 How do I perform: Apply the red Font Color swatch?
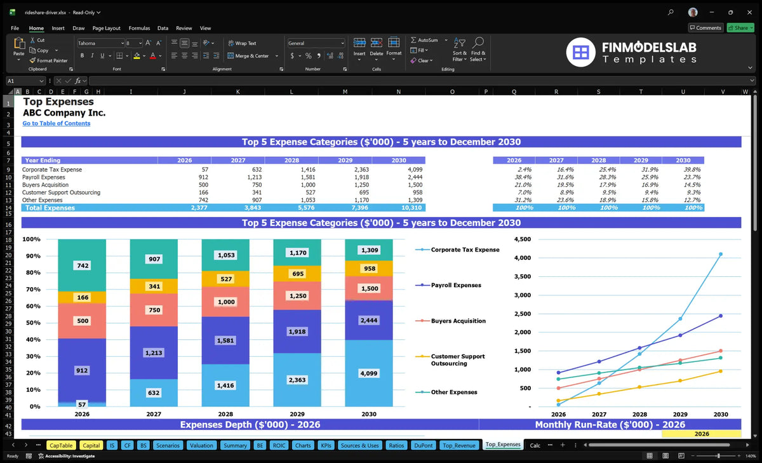(x=153, y=56)
